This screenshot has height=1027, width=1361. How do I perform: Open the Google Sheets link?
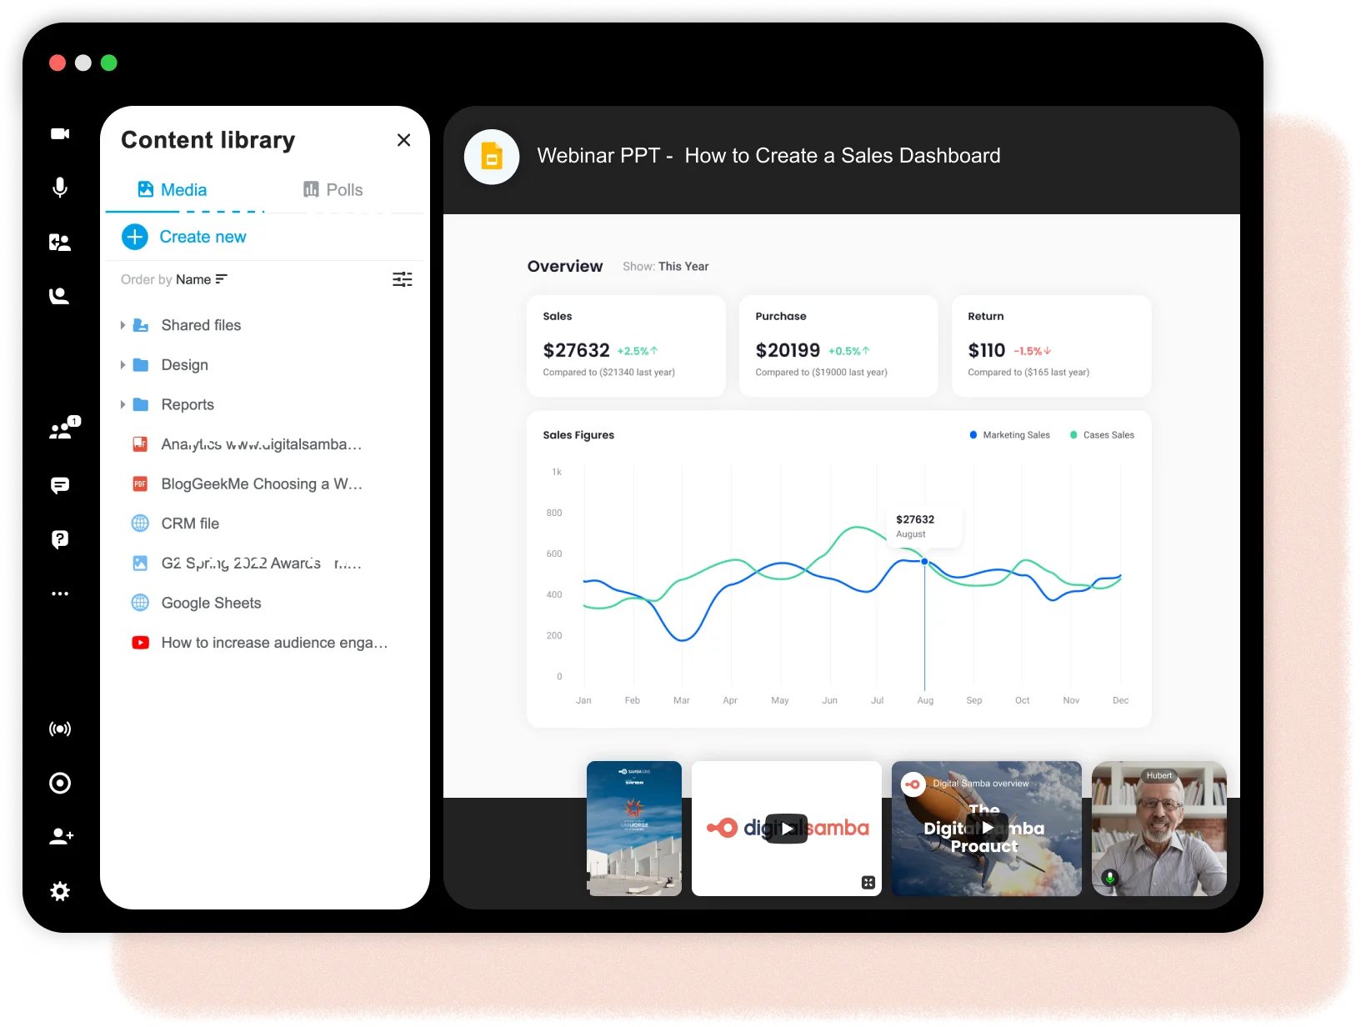[211, 603]
